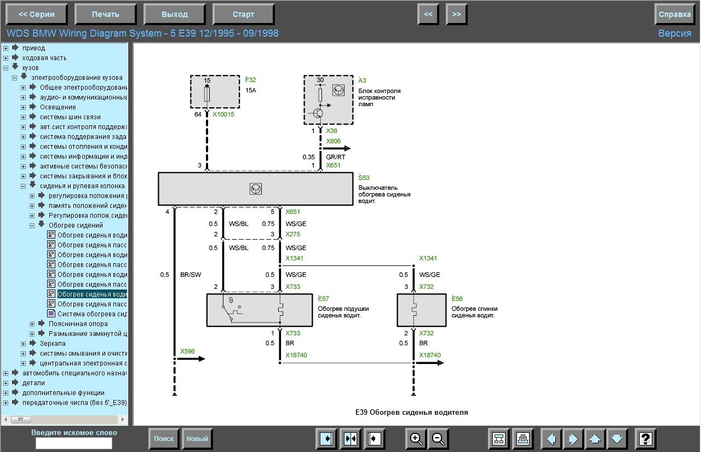This screenshot has width=701, height=452.
Task: Pan the diagram right with the right arrow
Action: [x=573, y=438]
